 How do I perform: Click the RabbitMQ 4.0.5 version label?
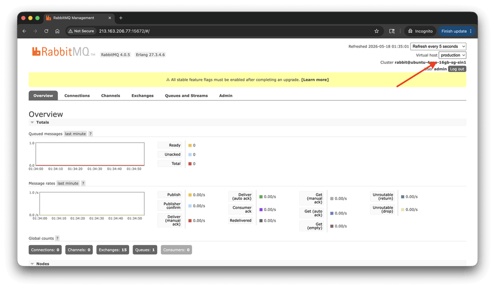click(x=116, y=55)
